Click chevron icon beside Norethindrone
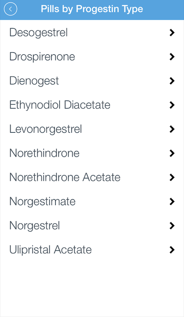 (x=172, y=153)
